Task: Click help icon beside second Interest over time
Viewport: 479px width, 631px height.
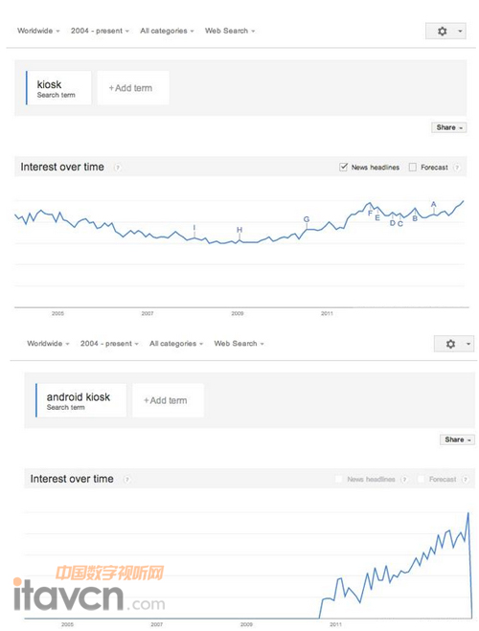Action: coord(126,480)
